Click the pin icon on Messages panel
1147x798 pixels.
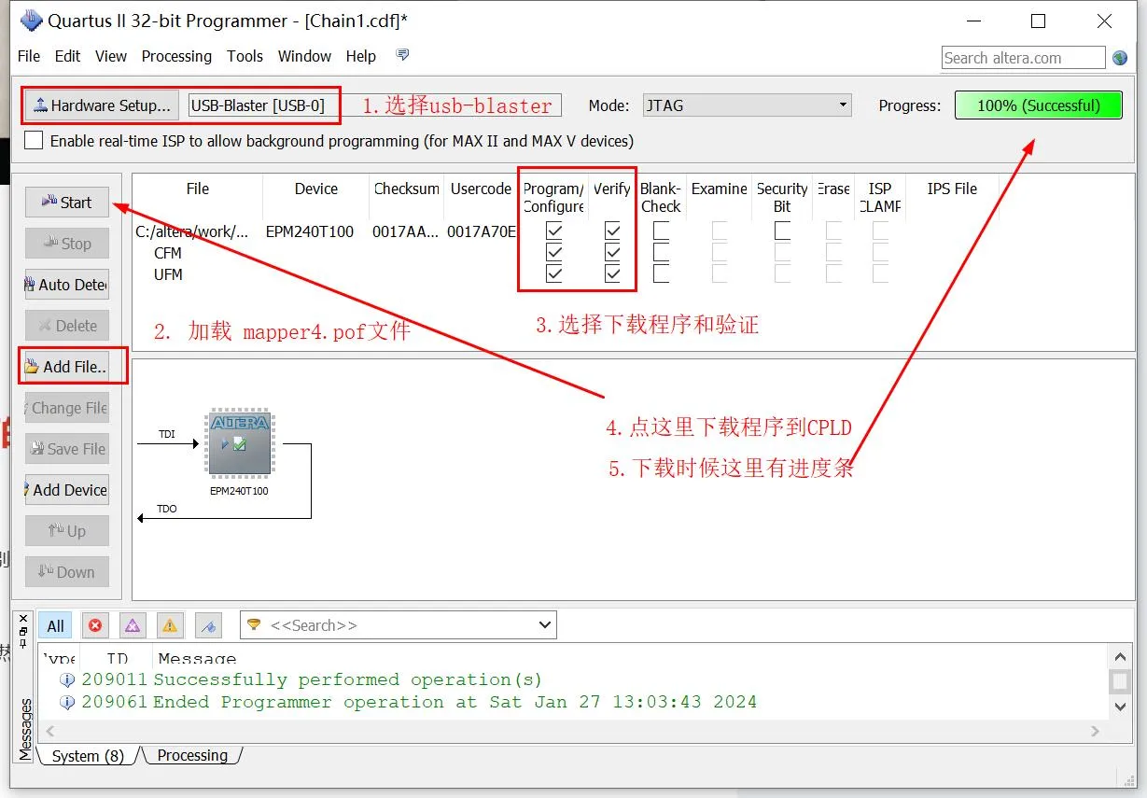click(x=24, y=645)
